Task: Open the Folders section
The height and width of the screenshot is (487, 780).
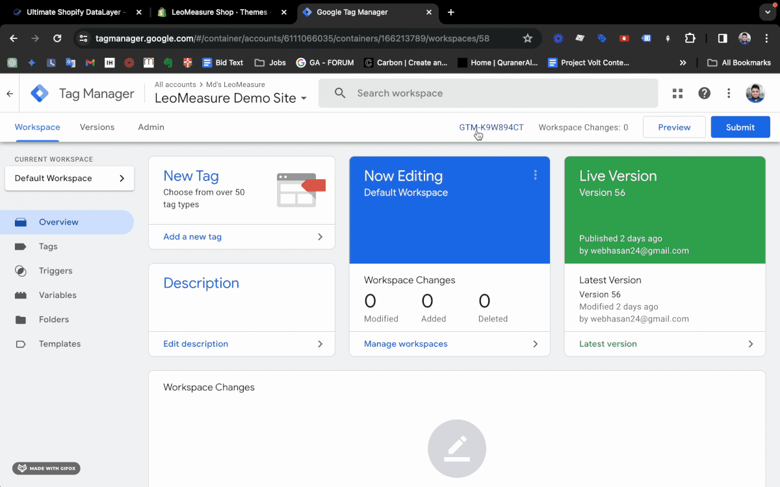Action: click(55, 319)
